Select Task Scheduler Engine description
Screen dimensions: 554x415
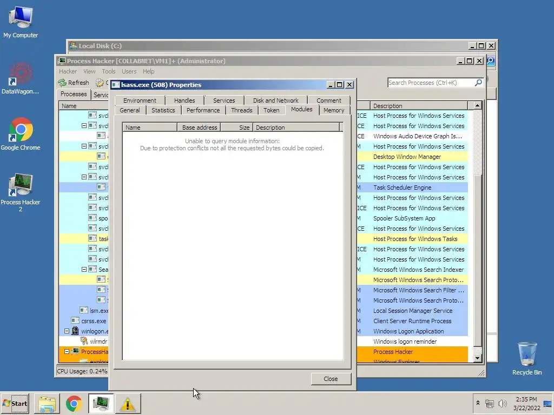pyautogui.click(x=403, y=188)
